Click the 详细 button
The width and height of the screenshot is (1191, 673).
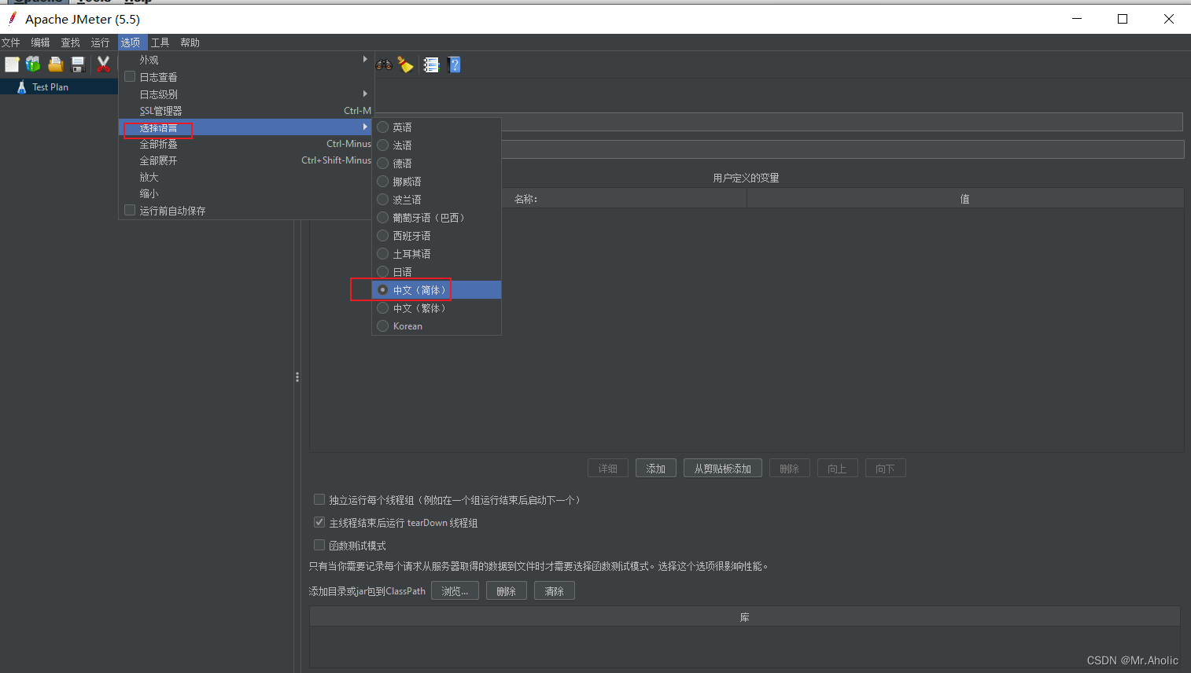[x=608, y=469]
